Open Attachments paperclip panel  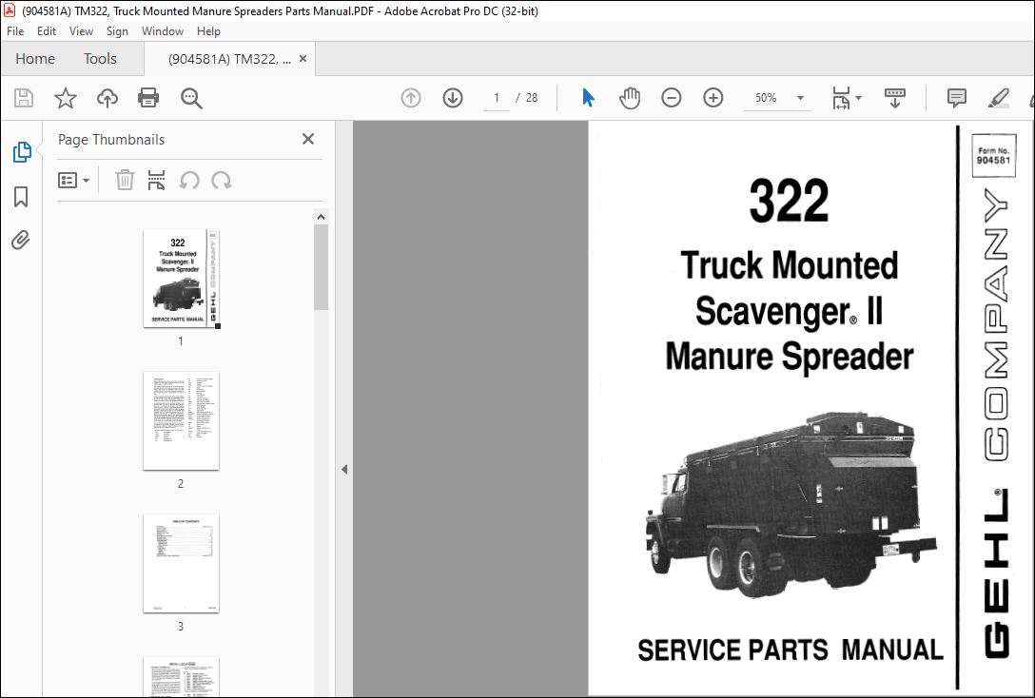click(21, 241)
